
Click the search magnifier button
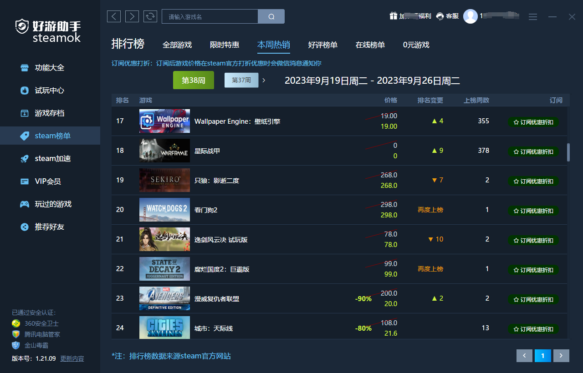(271, 17)
